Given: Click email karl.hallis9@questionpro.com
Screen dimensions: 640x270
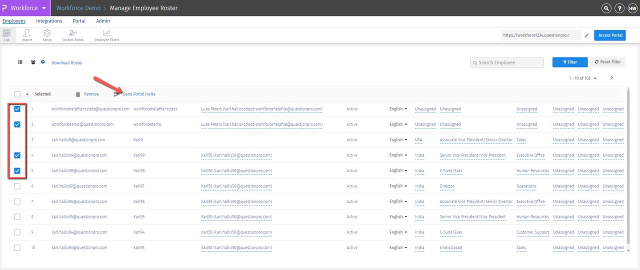Looking at the screenshot, I should (78, 140).
